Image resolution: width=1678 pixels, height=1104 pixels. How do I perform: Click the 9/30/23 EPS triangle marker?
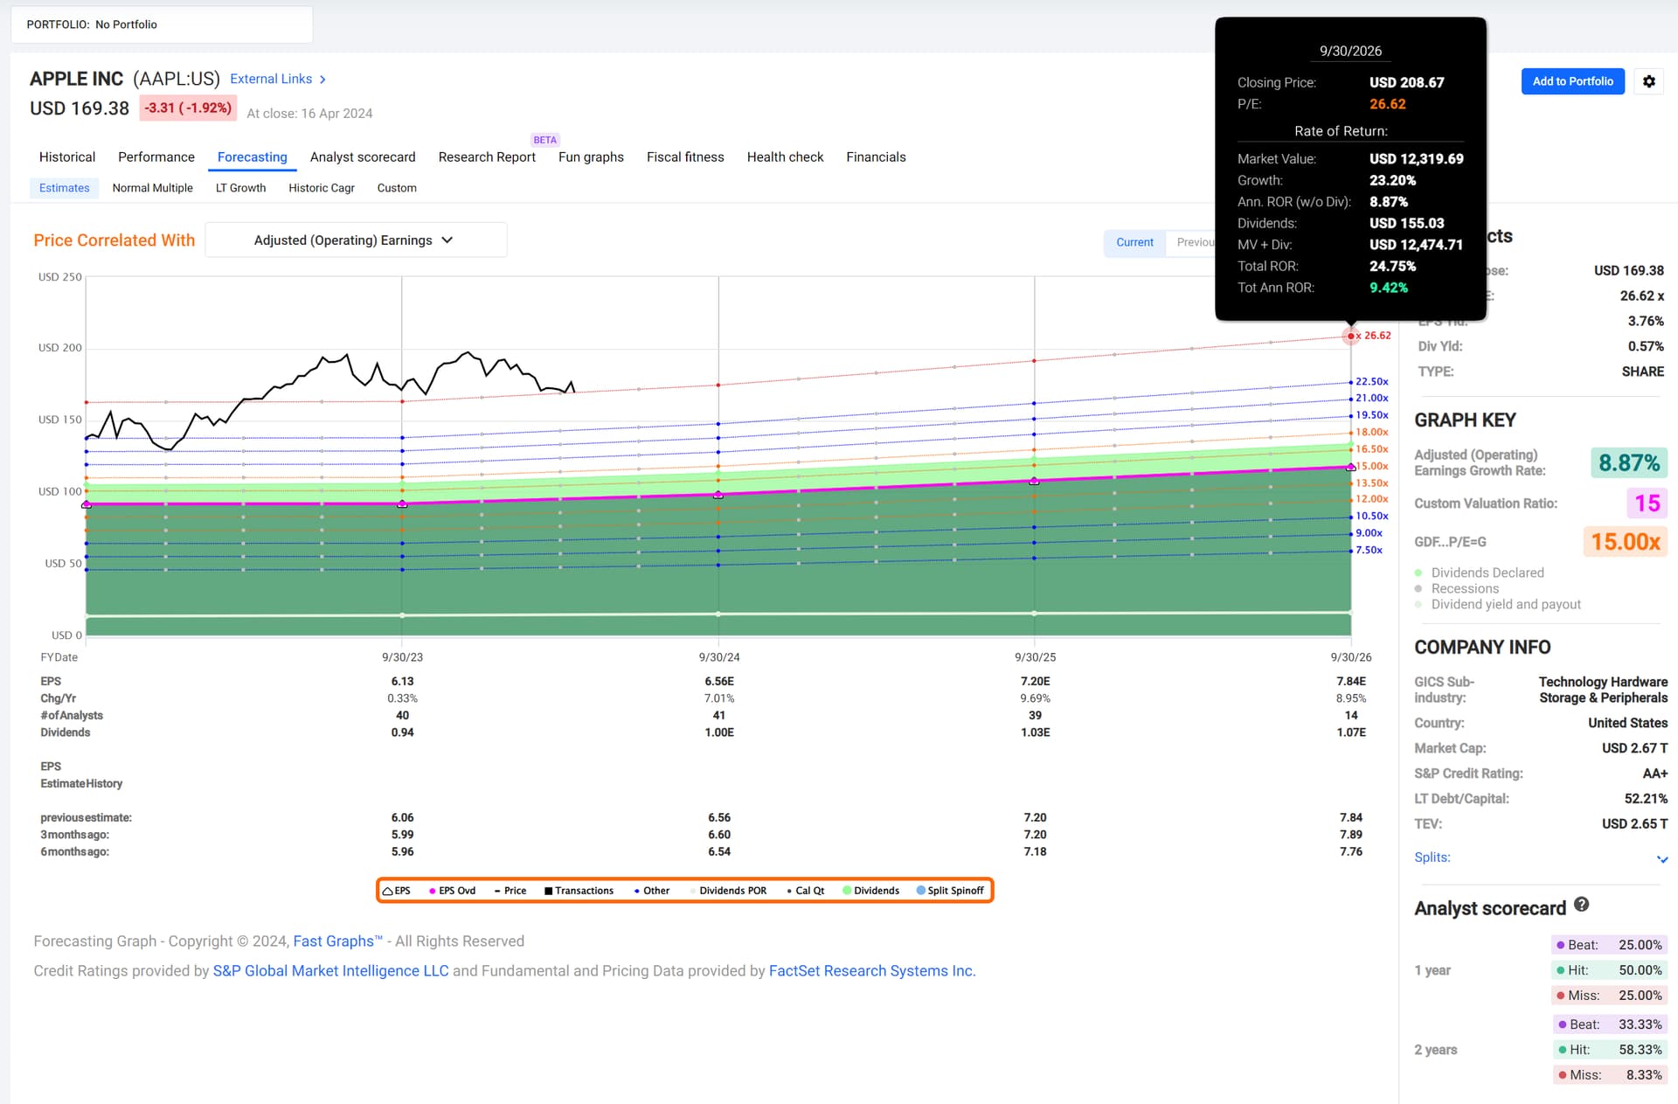coord(402,503)
